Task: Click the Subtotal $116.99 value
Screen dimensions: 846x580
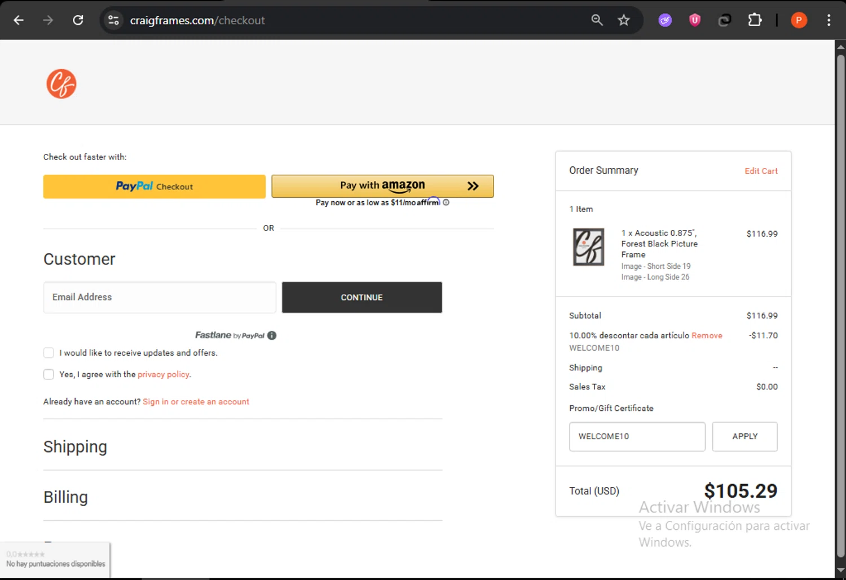Action: pyautogui.click(x=762, y=316)
